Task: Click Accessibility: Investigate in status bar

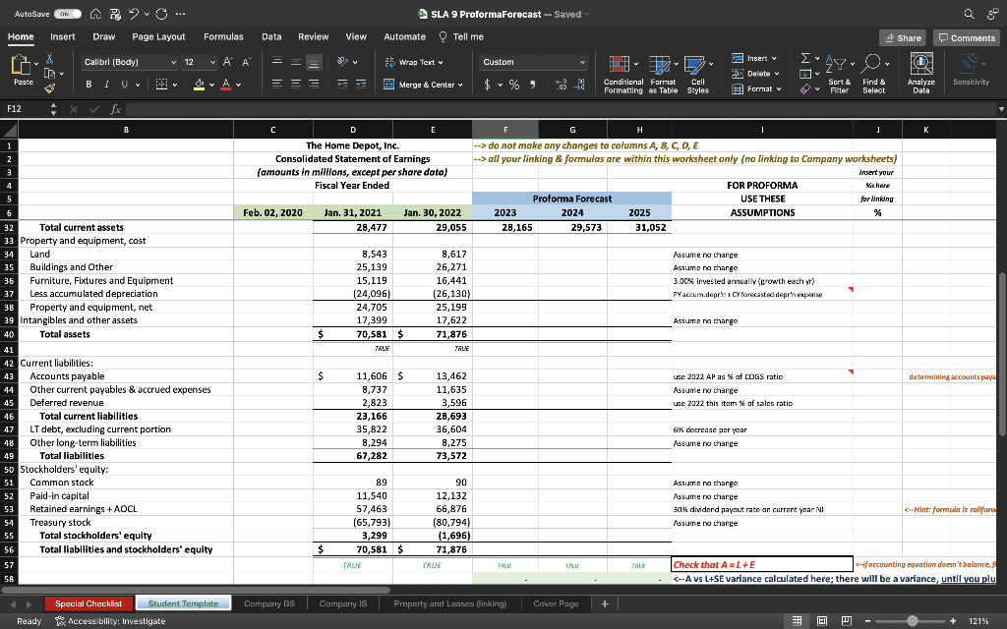Action: pos(110,621)
